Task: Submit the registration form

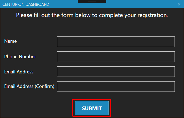Action: pos(92,108)
